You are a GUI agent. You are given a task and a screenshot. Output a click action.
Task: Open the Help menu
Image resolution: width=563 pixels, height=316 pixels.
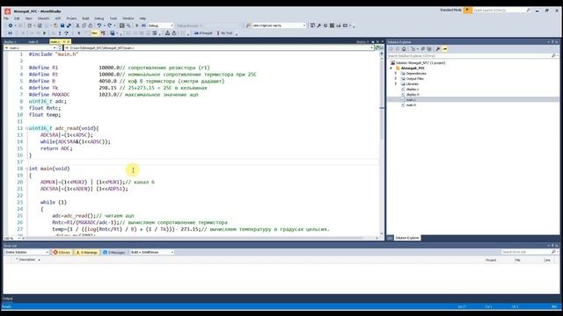143,18
